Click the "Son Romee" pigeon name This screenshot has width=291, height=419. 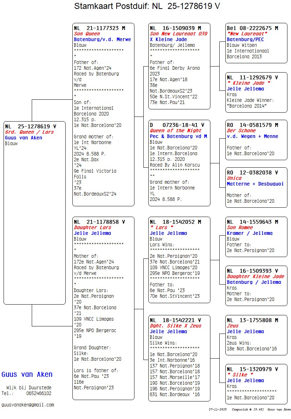point(240,227)
